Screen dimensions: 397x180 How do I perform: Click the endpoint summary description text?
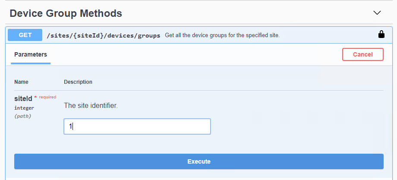tap(222, 35)
